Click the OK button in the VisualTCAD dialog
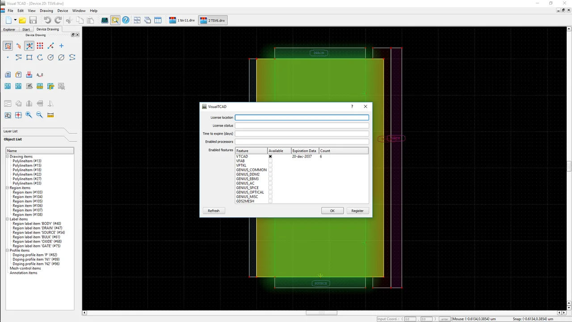The image size is (572, 322). 332,211
